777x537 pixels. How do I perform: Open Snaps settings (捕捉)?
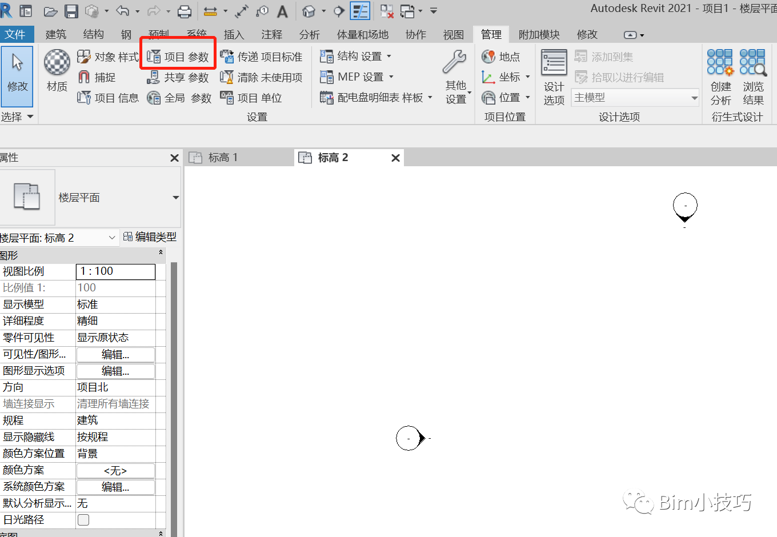[x=97, y=77]
